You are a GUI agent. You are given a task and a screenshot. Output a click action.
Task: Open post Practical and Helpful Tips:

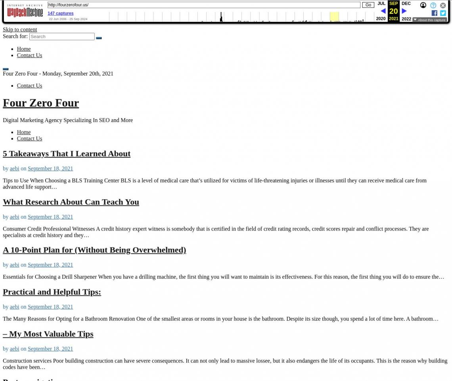coord(52,292)
